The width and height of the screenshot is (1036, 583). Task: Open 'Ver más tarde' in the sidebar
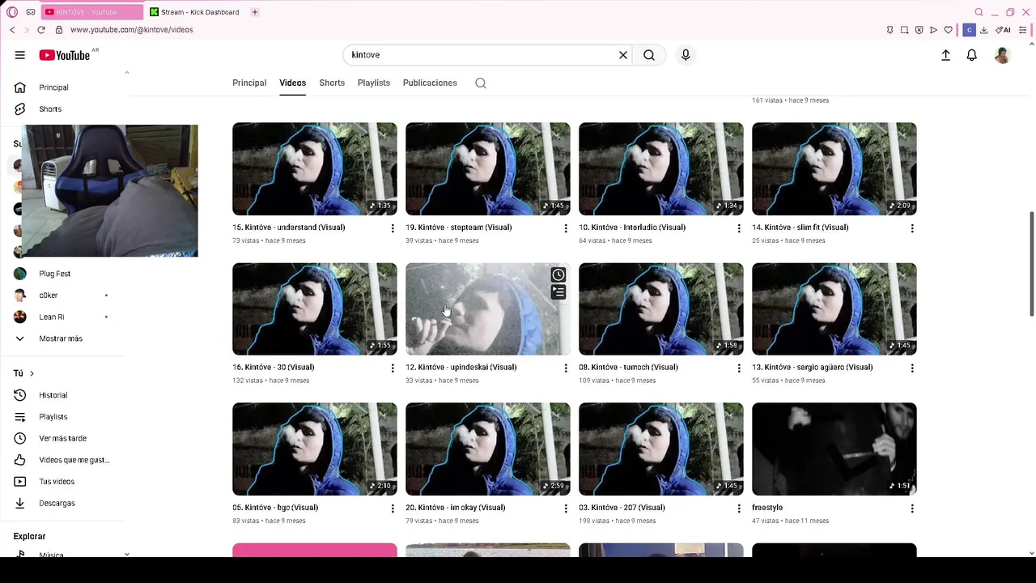point(65,438)
